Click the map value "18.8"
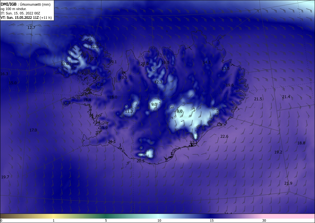Viewport: 315px width, 223px height. pyautogui.click(x=301, y=143)
